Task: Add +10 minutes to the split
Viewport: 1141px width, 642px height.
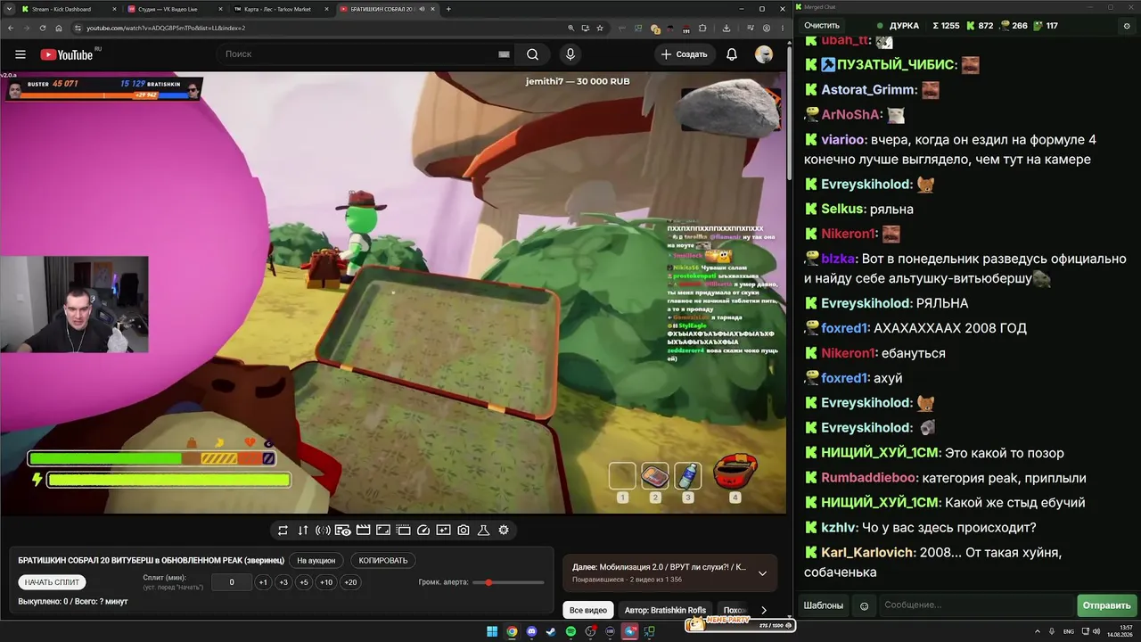Action: pyautogui.click(x=326, y=582)
